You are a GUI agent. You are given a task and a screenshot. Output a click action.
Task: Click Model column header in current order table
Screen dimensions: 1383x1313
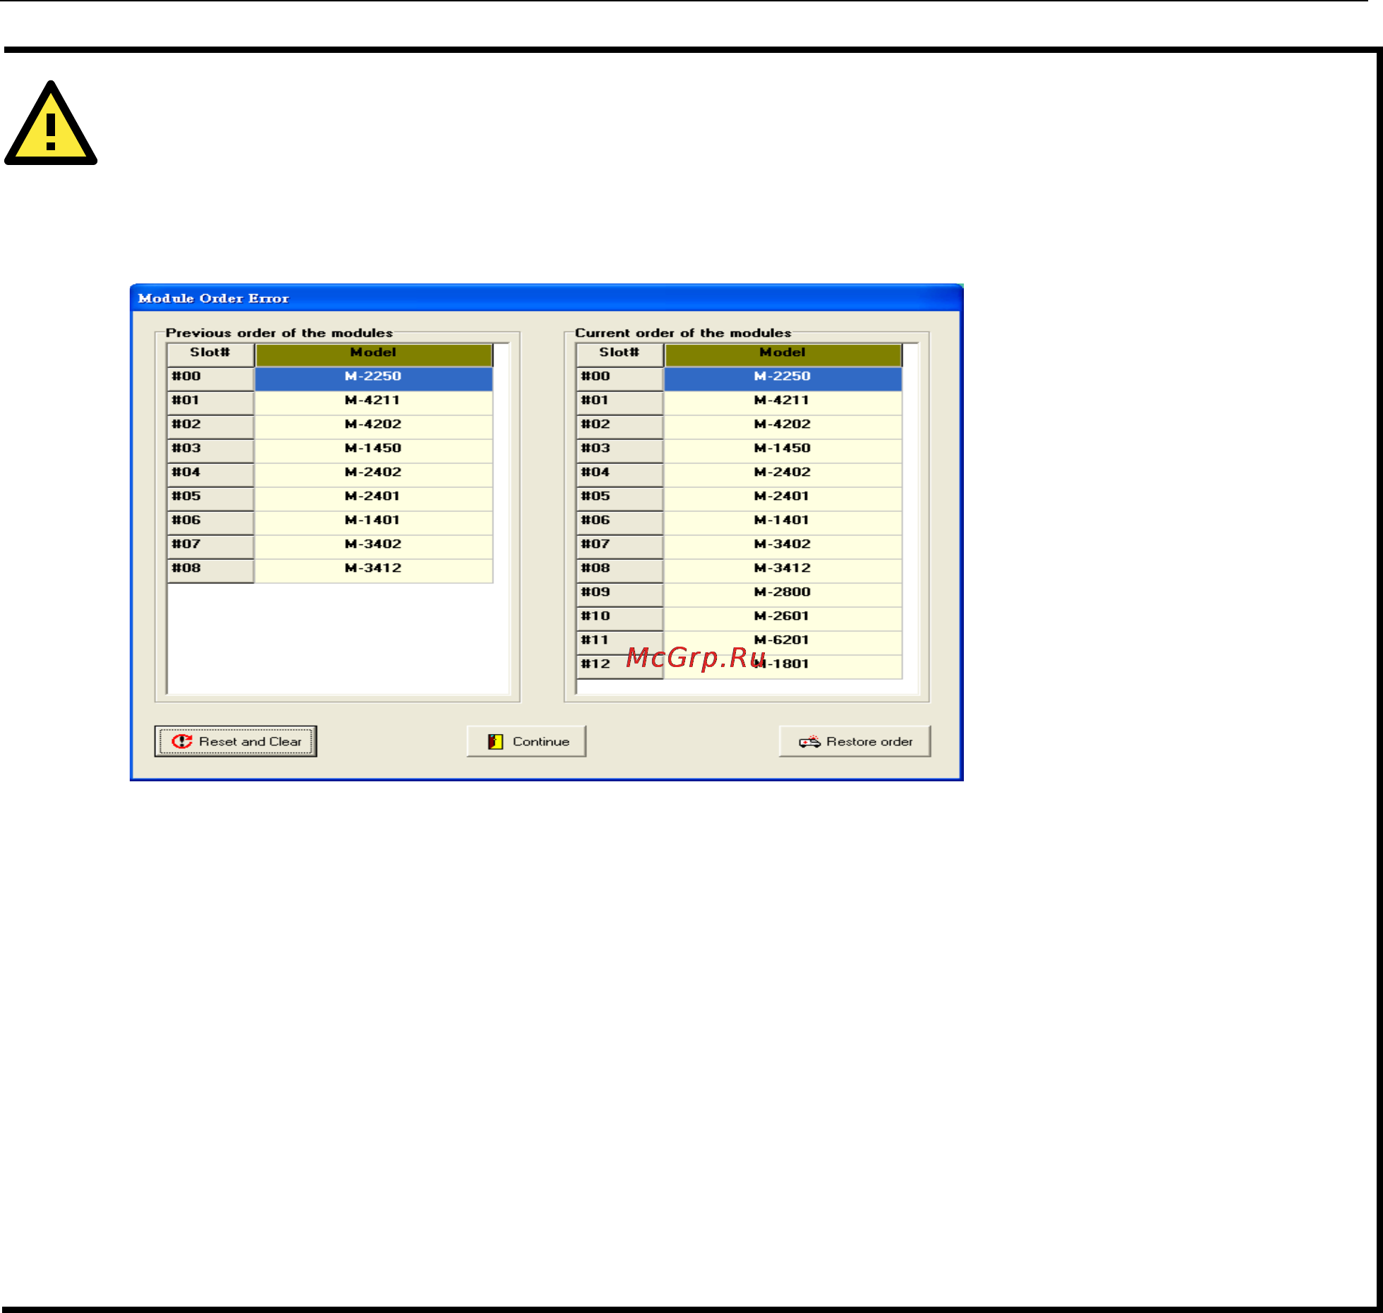coord(783,355)
